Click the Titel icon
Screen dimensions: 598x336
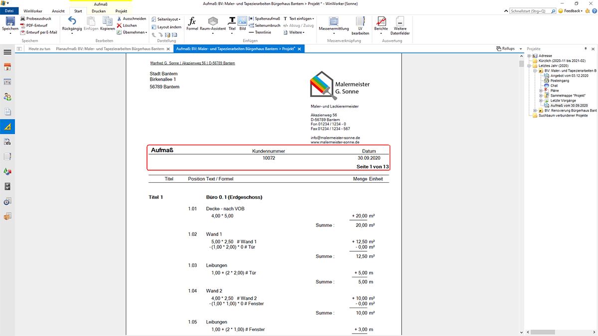(x=232, y=21)
